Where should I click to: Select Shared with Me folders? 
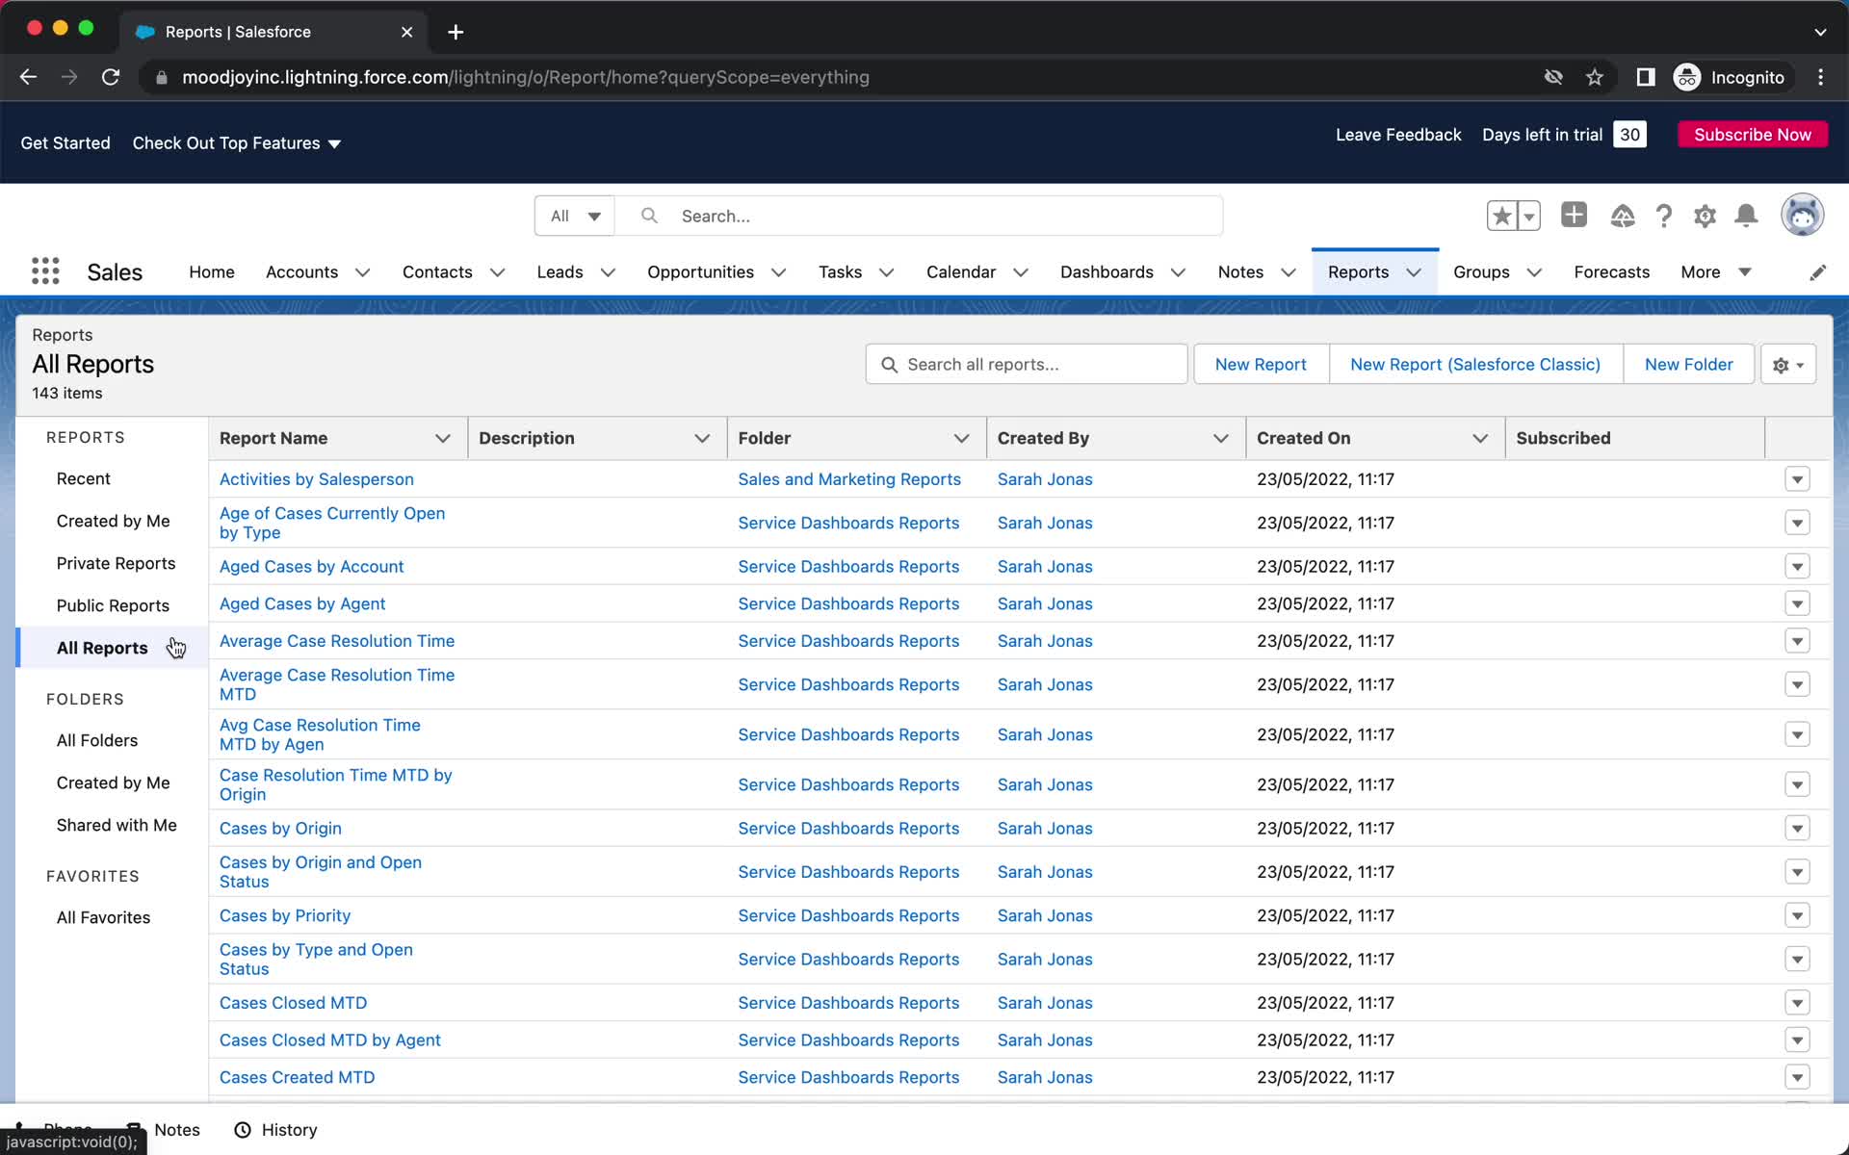point(117,825)
